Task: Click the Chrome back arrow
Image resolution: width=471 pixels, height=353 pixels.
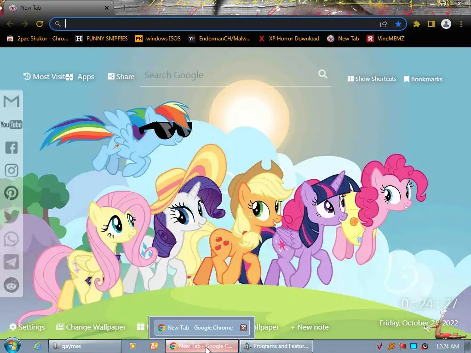Action: (10, 24)
